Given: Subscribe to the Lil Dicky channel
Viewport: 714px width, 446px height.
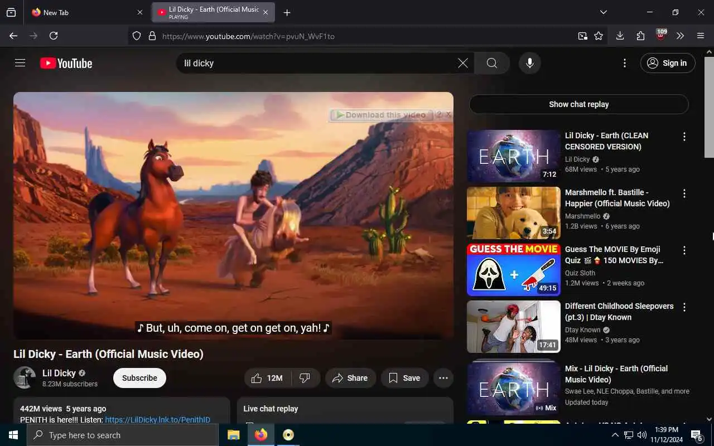Looking at the screenshot, I should point(139,378).
